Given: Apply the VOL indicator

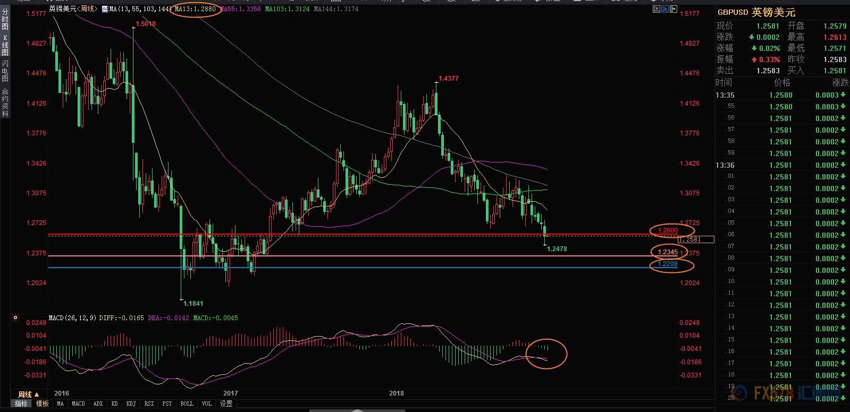Looking at the screenshot, I should (x=207, y=404).
